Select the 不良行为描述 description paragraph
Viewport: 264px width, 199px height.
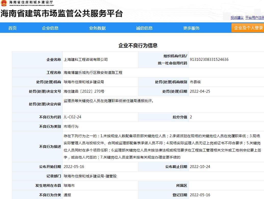click(x=163, y=147)
